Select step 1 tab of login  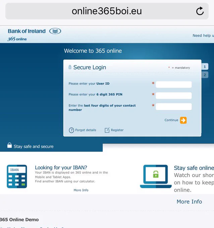(x=205, y=67)
